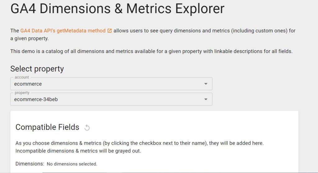Open the account dropdown showing ecommerce

(111, 84)
